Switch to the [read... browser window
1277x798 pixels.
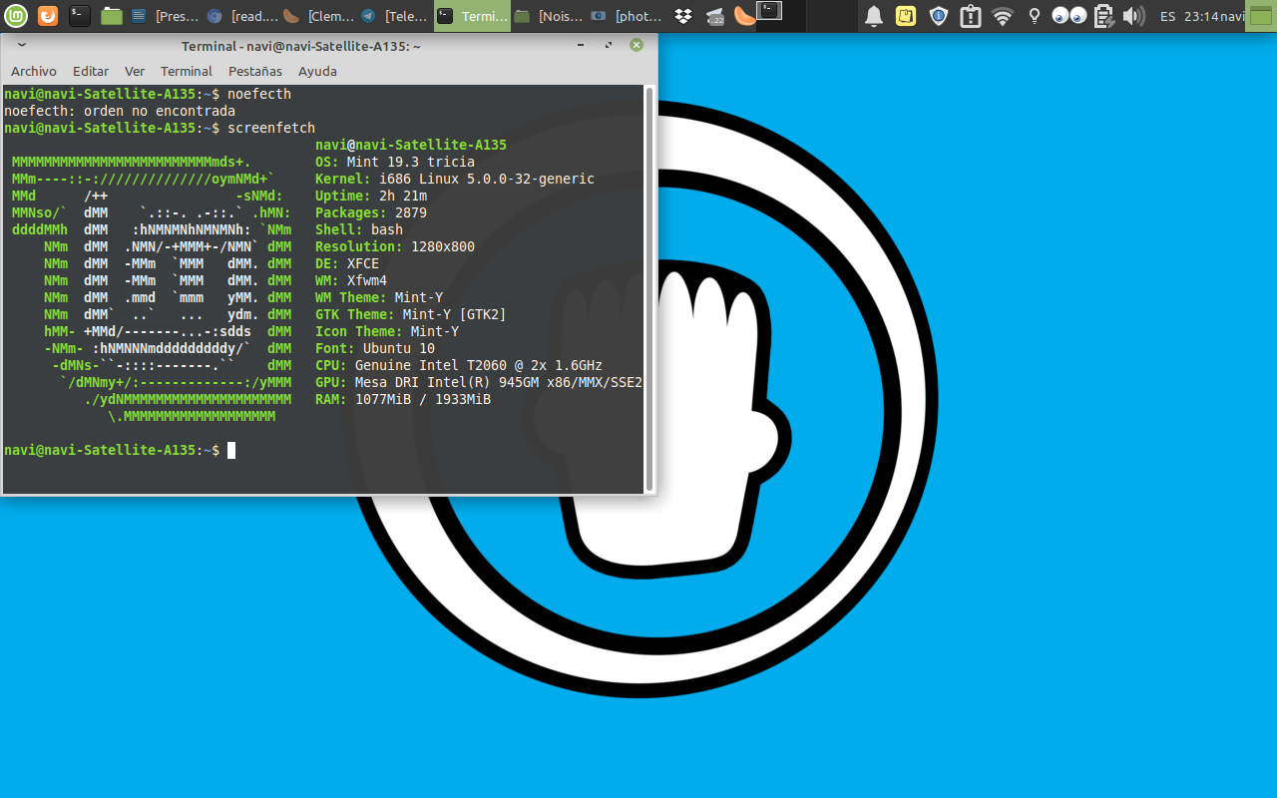pos(241,16)
